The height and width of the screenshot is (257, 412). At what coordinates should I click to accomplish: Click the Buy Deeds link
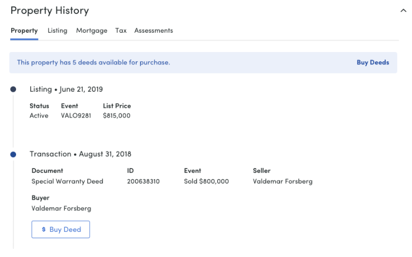click(373, 63)
